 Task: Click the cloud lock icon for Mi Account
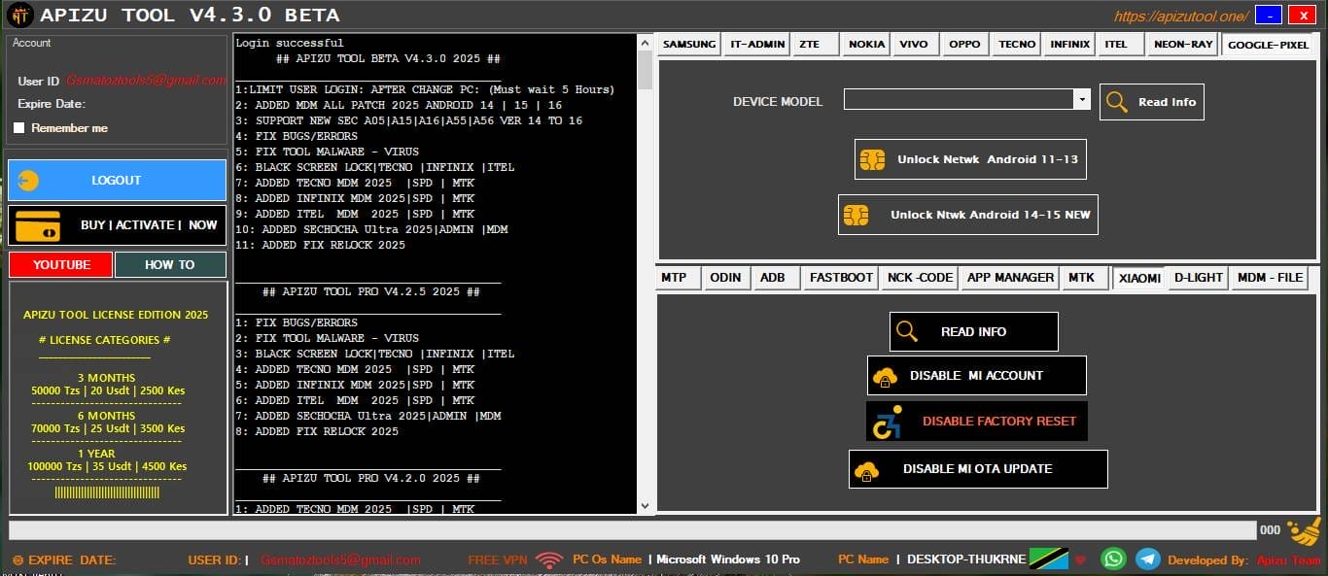(885, 376)
